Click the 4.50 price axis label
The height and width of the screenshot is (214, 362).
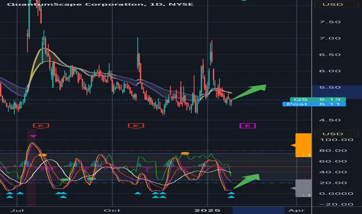tap(330, 120)
